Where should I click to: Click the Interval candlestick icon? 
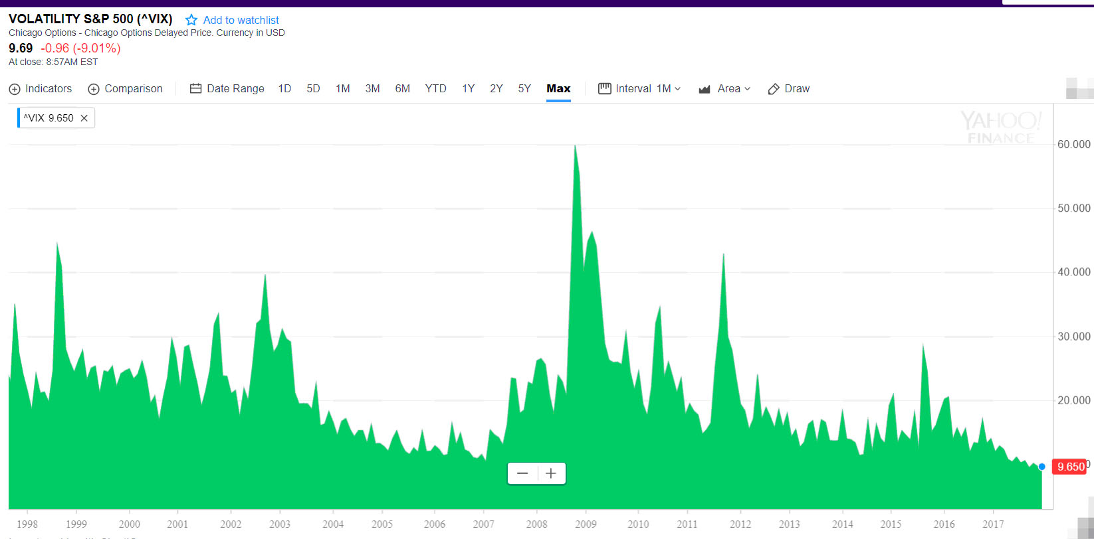click(604, 89)
